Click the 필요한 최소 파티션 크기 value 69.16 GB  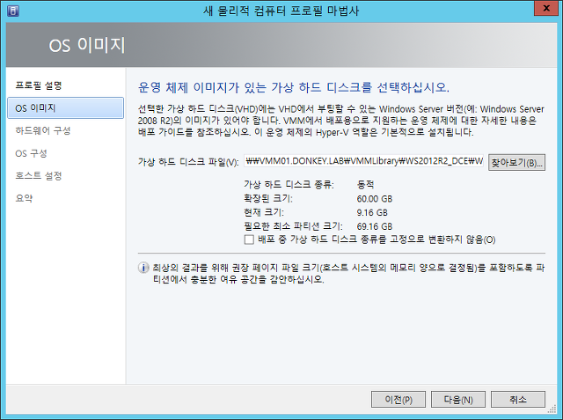[375, 226]
